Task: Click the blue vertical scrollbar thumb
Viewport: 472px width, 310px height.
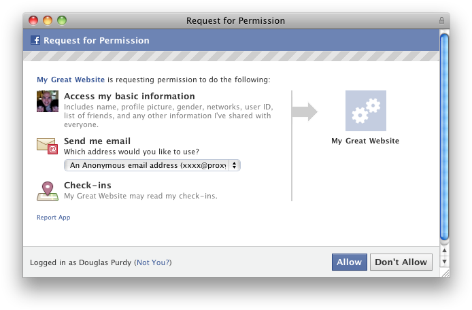Action: (444, 136)
